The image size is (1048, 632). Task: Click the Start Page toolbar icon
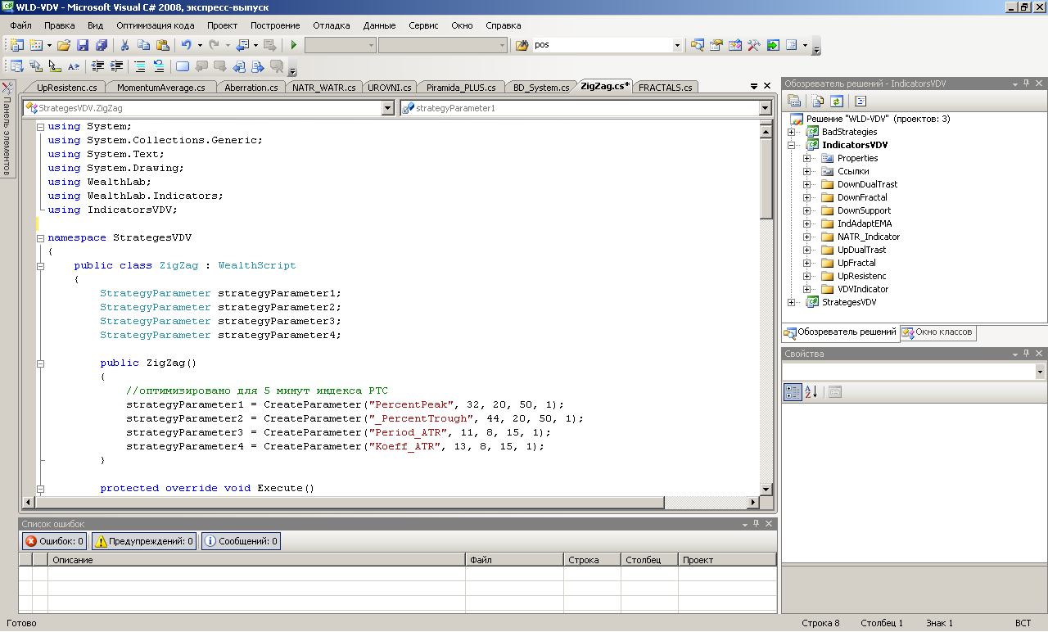pos(773,45)
